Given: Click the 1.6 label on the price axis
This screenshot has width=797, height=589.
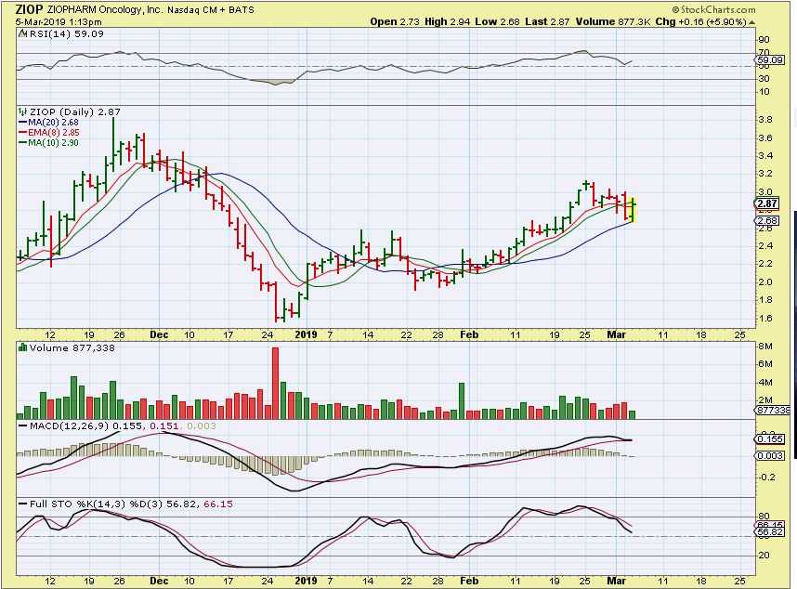Looking at the screenshot, I should 765,319.
